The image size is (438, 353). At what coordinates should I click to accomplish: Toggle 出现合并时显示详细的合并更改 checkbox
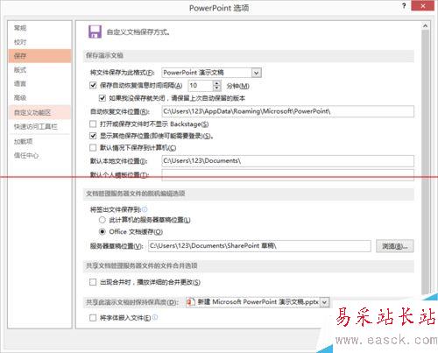(x=93, y=282)
